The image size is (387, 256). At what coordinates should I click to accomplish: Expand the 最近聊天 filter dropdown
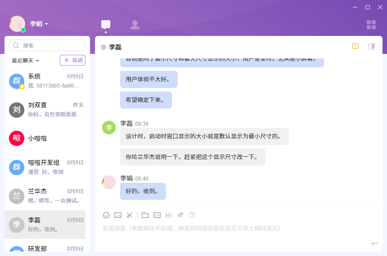pyautogui.click(x=26, y=60)
